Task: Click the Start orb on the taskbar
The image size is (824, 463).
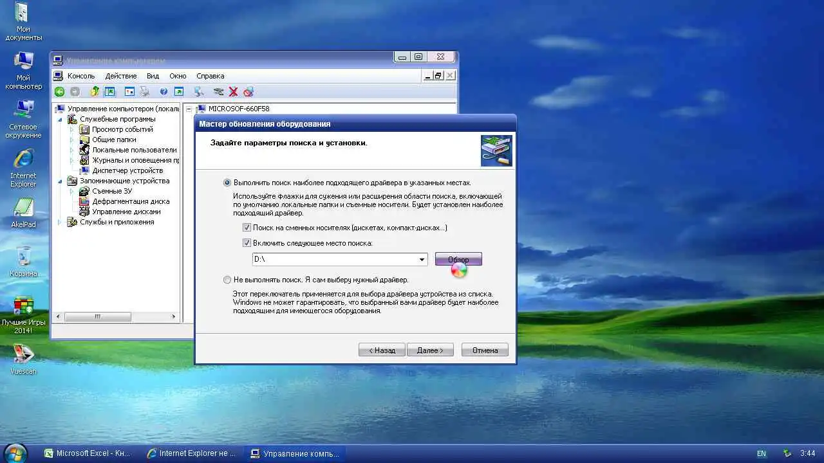Action: click(15, 453)
